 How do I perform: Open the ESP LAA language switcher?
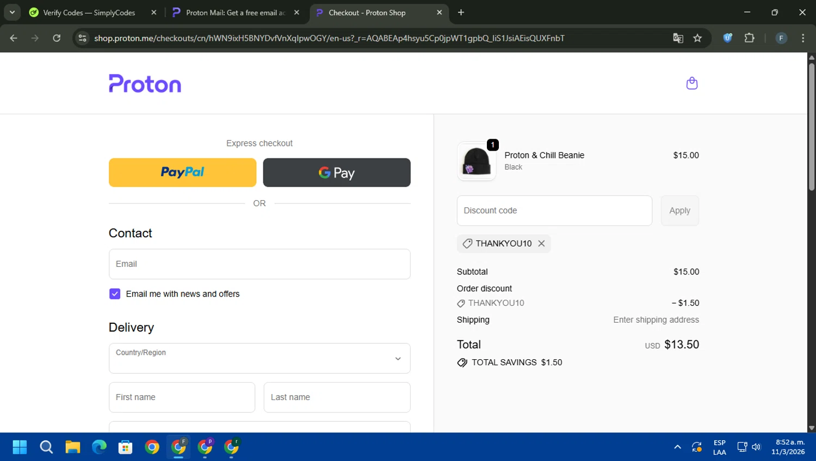719,447
